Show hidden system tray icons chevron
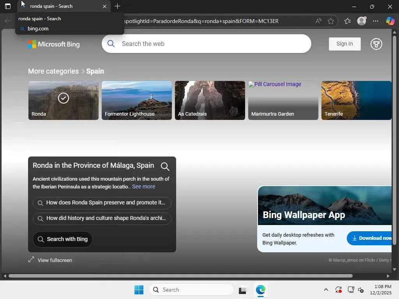This screenshot has width=399, height=299. point(326,290)
